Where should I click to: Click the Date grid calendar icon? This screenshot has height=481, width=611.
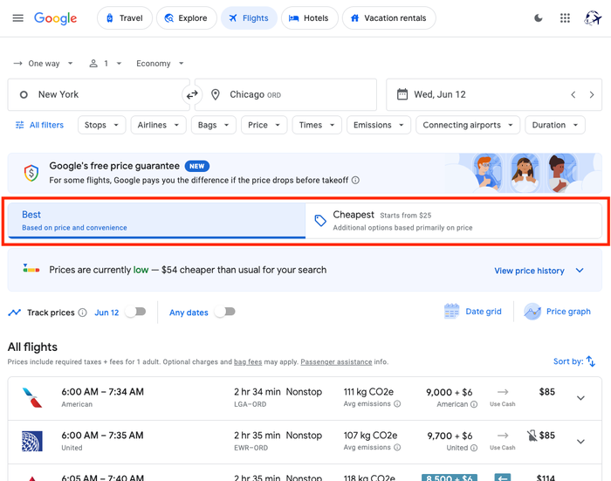(451, 312)
